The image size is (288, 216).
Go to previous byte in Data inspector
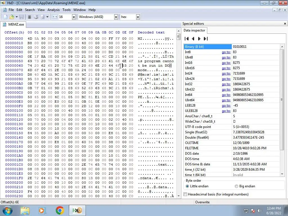point(193,39)
